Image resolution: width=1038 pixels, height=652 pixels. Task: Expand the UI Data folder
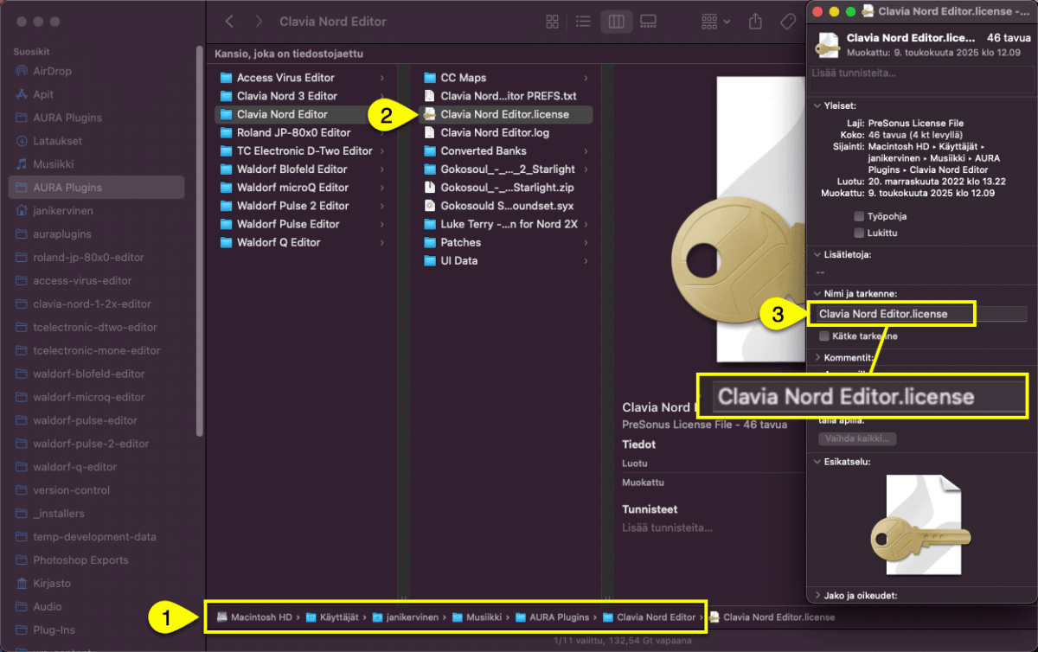tap(586, 260)
